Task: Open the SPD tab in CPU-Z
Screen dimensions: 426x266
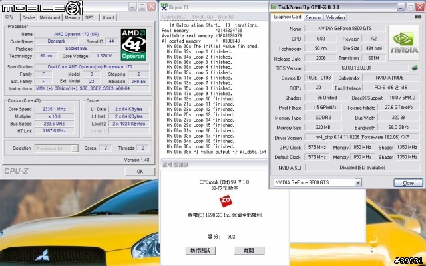Action: tap(89, 17)
